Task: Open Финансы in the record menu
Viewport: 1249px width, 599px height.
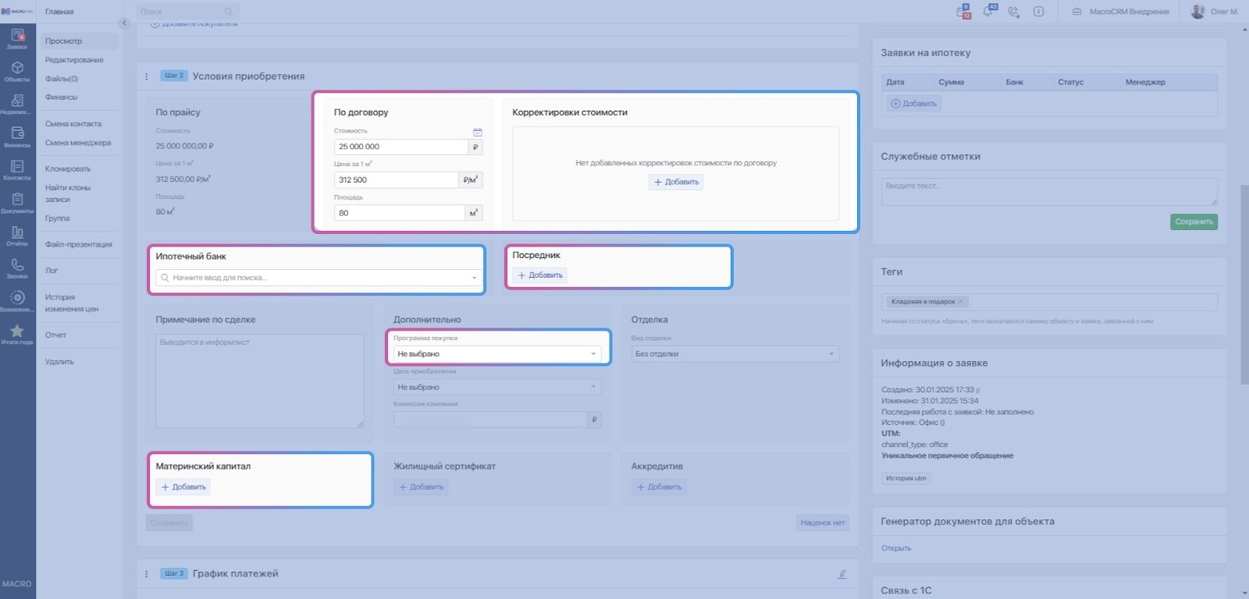Action: tap(61, 97)
